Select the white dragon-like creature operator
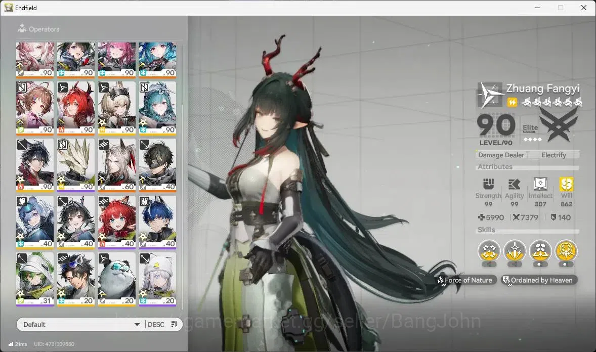Image resolution: width=596 pixels, height=352 pixels. coord(76,165)
